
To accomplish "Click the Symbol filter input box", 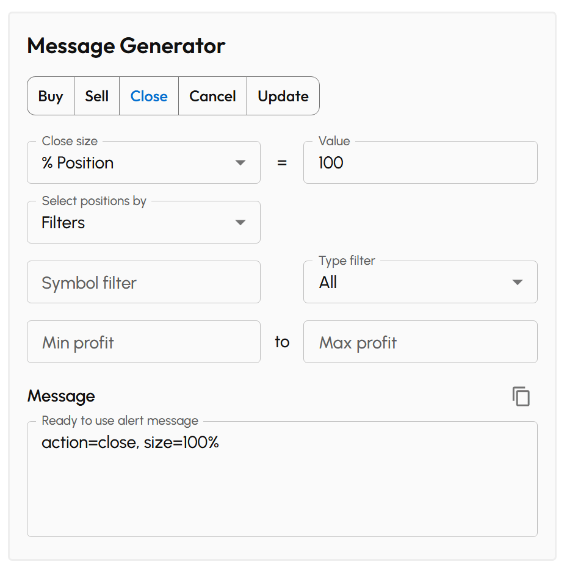I will pos(143,282).
